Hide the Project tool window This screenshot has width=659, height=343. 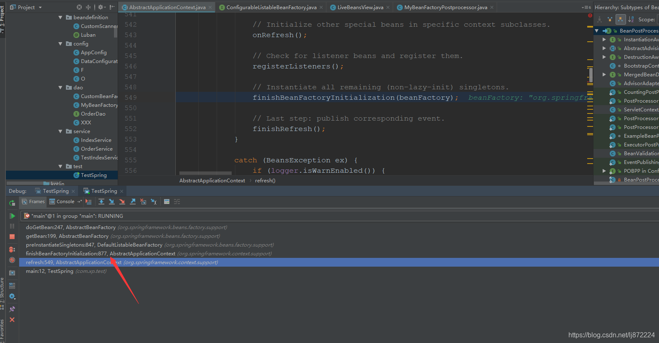click(x=112, y=7)
